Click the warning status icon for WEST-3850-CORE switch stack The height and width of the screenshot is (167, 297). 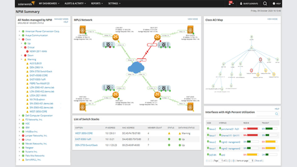click(x=169, y=133)
